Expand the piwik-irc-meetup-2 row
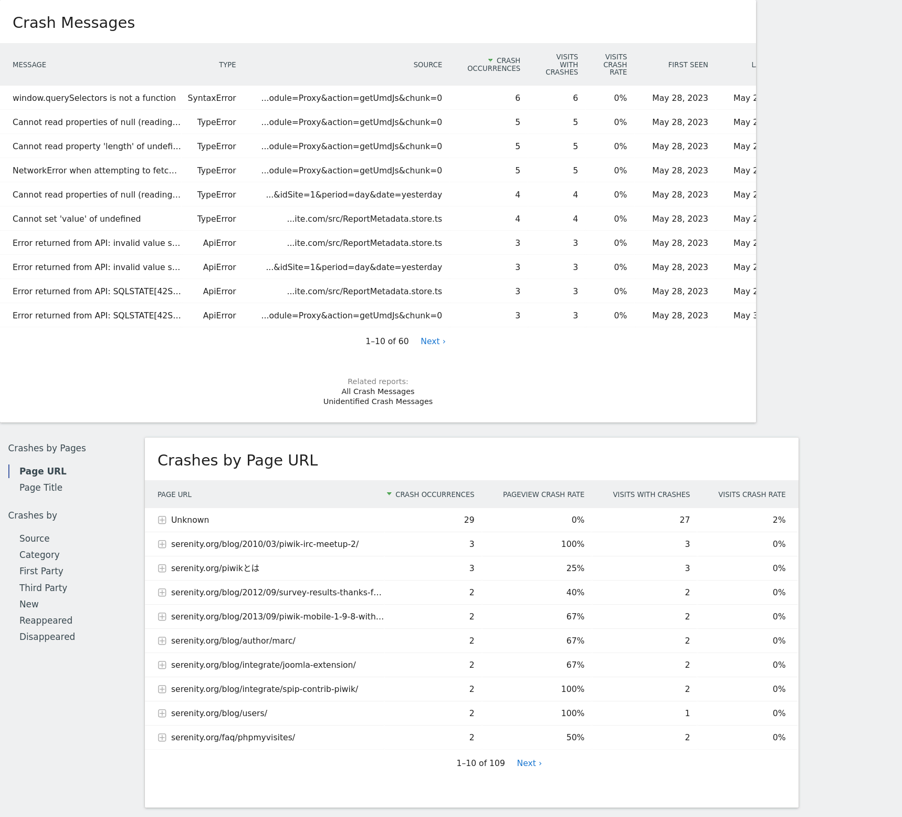 (x=162, y=544)
